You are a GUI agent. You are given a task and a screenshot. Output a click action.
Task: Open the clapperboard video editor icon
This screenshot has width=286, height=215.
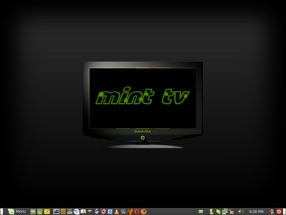123,212
